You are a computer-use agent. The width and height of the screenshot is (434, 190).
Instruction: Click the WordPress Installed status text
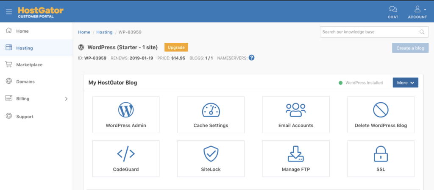pos(364,83)
